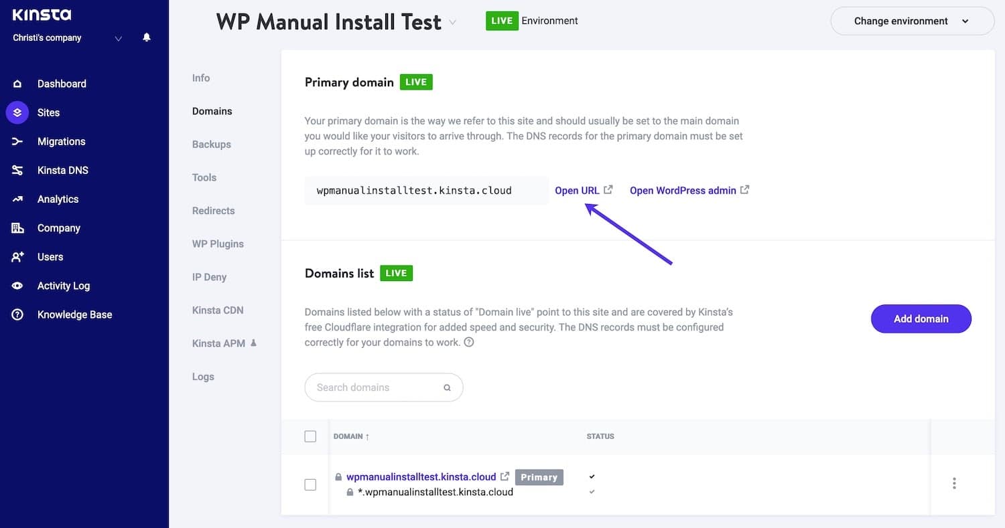The width and height of the screenshot is (1005, 528).
Task: Check the wpmanualinstalltest.kinsta.cloud row checkbox
Action: pos(310,485)
